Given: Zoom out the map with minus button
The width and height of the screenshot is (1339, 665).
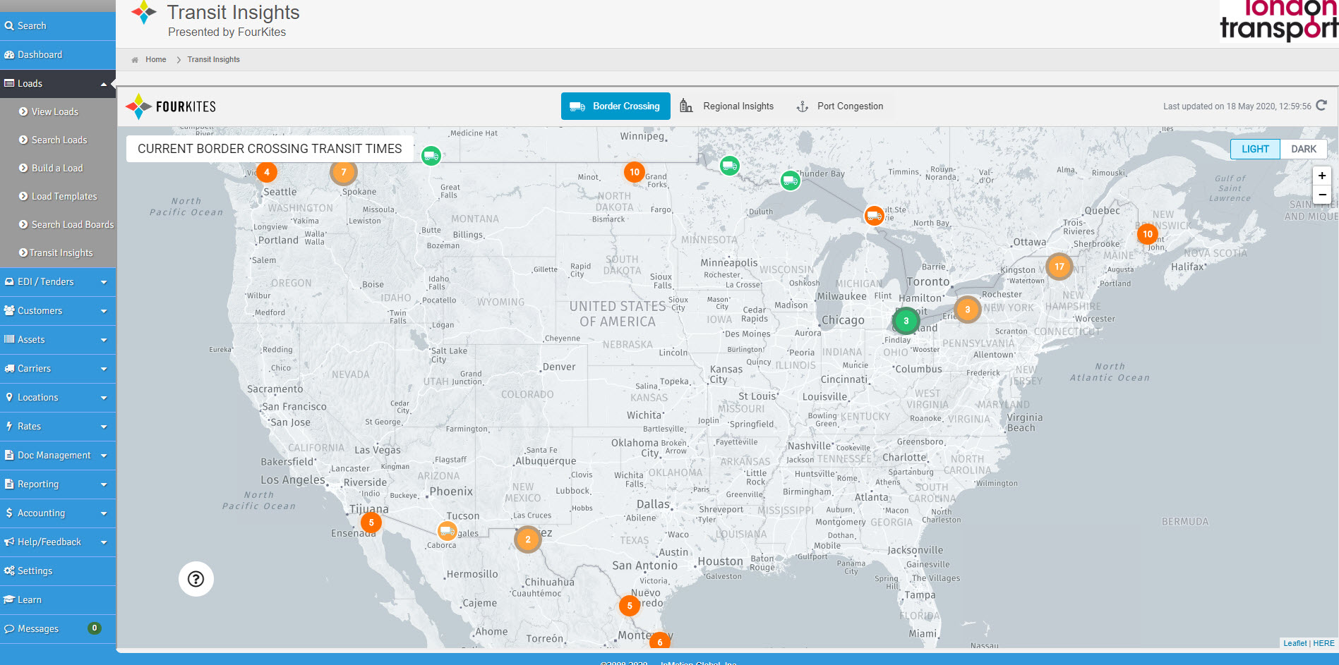Looking at the screenshot, I should point(1321,195).
